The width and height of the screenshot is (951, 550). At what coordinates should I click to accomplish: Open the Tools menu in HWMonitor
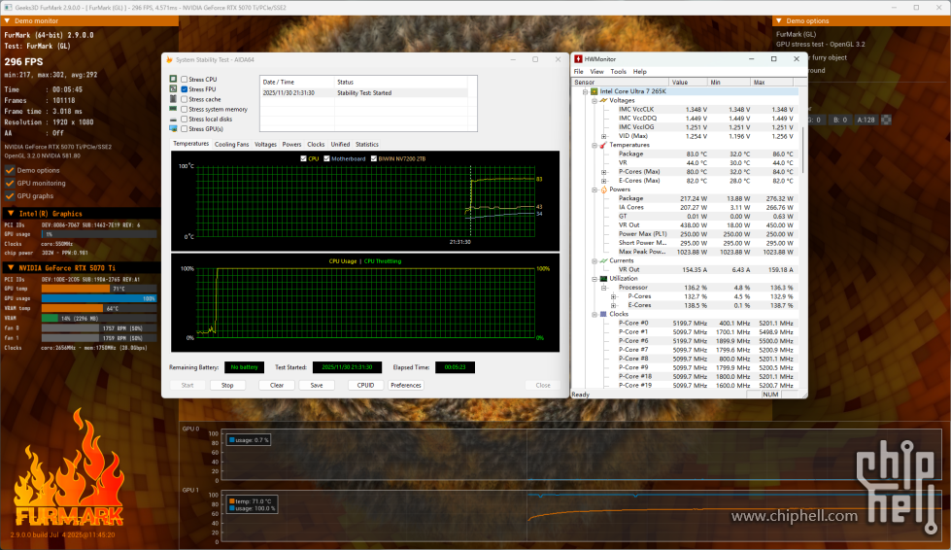point(618,72)
